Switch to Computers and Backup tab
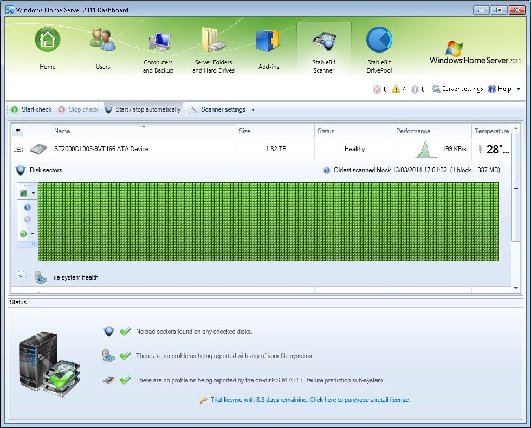This screenshot has height=428, width=531. pyautogui.click(x=158, y=51)
